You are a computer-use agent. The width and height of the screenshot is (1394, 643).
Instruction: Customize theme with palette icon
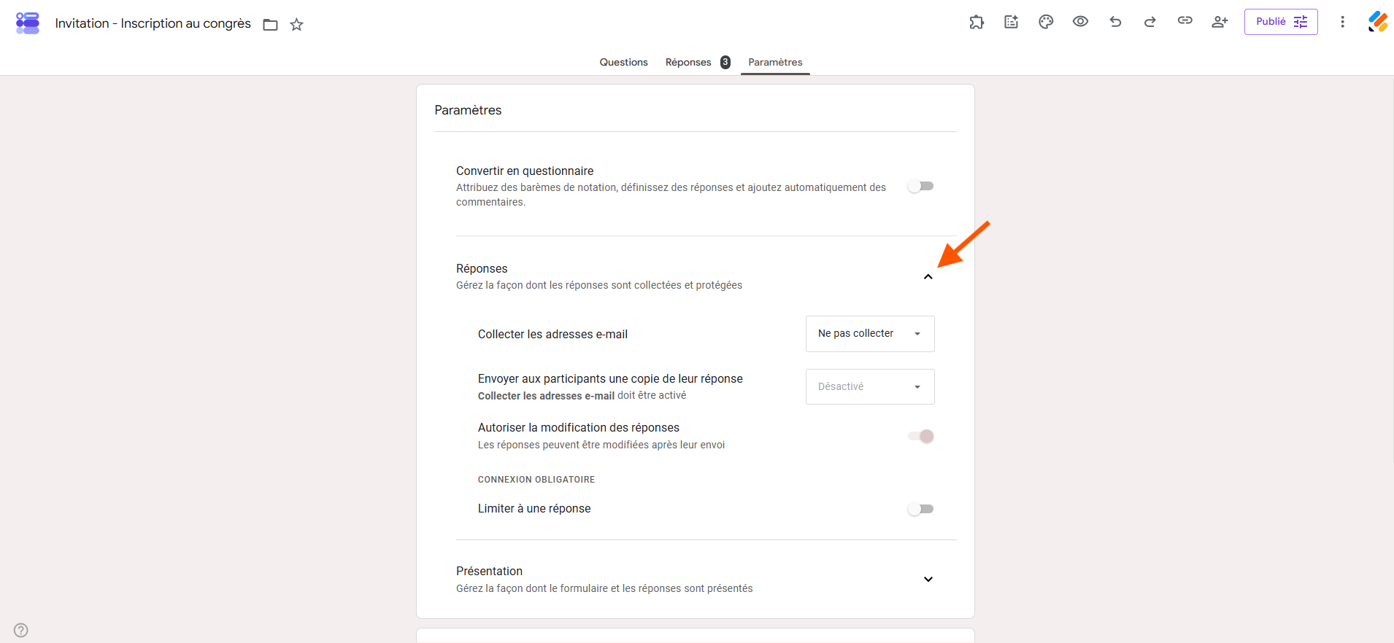(1046, 22)
